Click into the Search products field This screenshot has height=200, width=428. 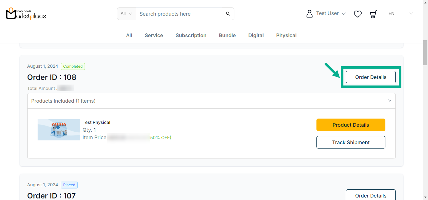coord(179,14)
